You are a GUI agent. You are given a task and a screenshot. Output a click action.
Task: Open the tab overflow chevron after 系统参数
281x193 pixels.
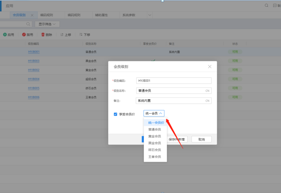150,15
